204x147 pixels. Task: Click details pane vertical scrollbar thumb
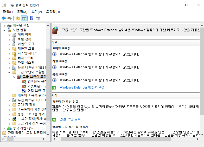coord(202,71)
